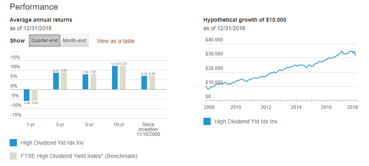Open the View as a table link
Viewport: 369px width, 166px height.
(116, 41)
